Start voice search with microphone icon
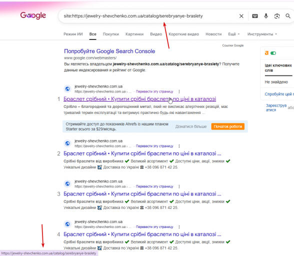The height and width of the screenshot is (256, 294). [266, 16]
